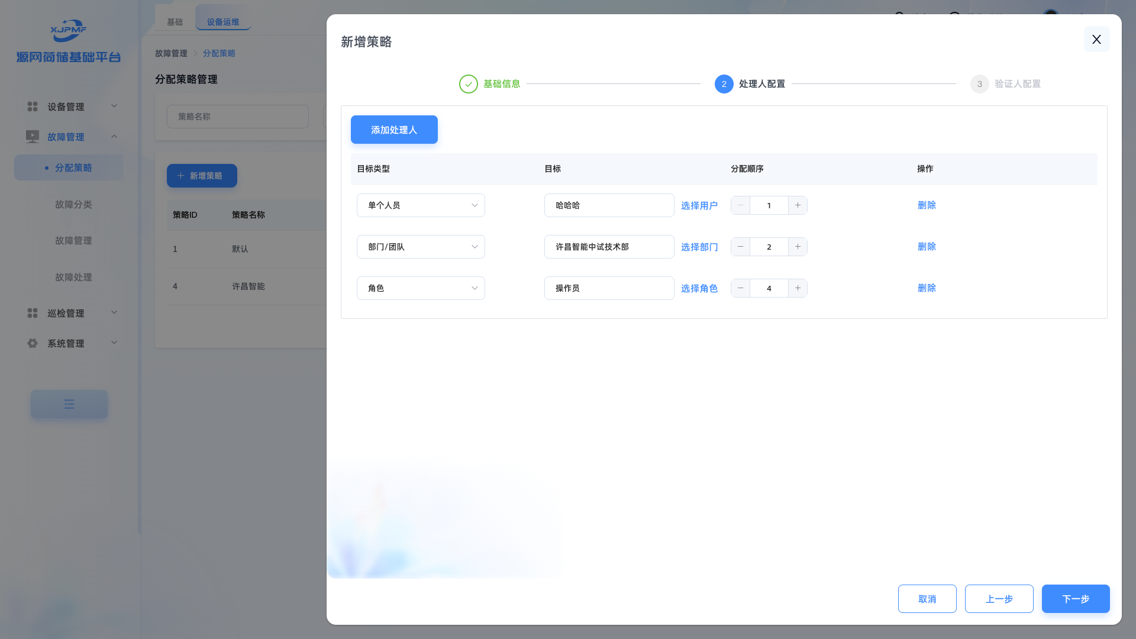The image size is (1136, 639).
Task: Delete the 操作员 role row
Action: click(x=927, y=288)
